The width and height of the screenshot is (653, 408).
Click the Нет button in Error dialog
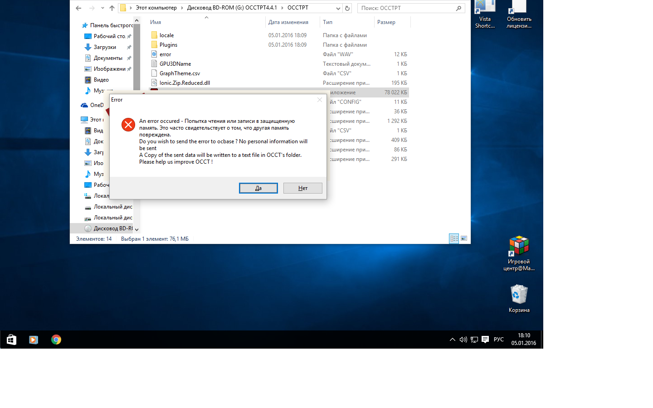click(x=302, y=188)
